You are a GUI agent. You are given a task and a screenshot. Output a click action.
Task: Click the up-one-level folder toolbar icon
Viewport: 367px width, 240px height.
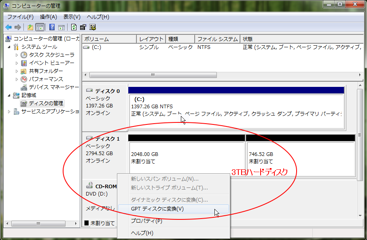point(30,27)
